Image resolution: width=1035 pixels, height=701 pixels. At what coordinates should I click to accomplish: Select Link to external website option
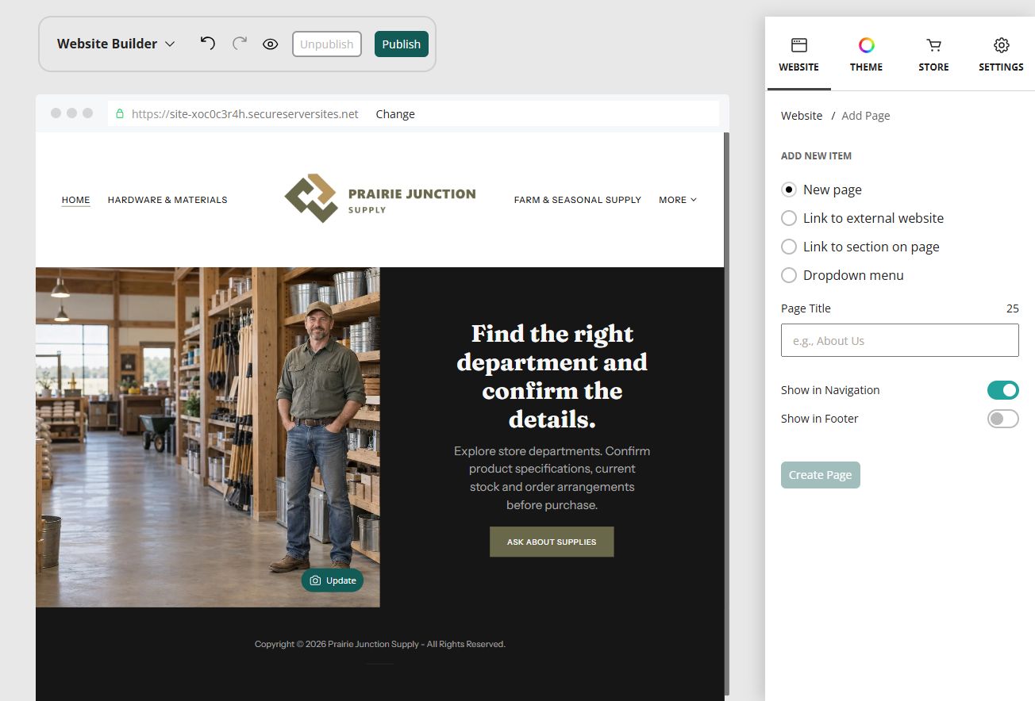coord(863,218)
